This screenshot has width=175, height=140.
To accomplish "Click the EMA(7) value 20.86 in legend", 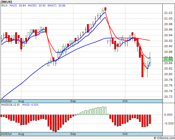I will click(x=62, y=6).
